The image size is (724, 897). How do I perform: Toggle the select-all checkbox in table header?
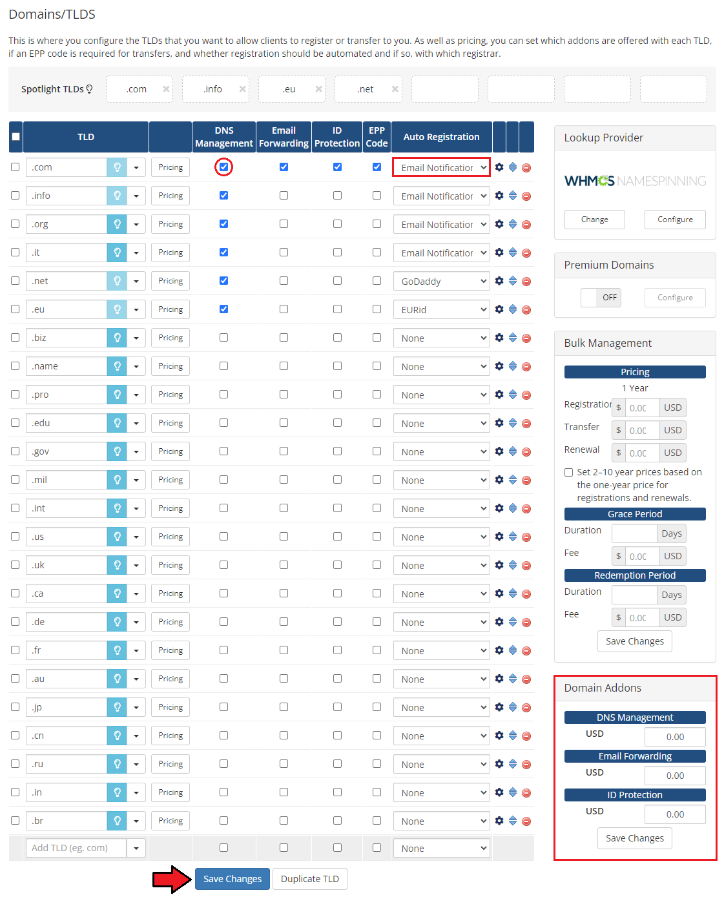[16, 137]
